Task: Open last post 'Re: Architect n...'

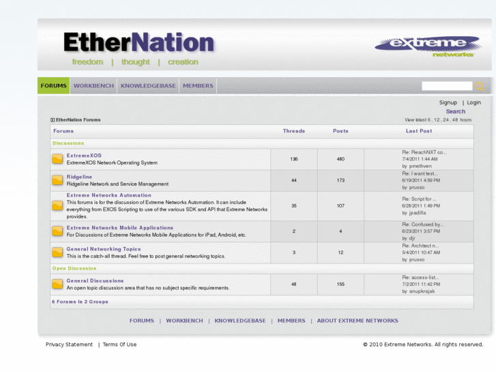Action: pos(420,246)
